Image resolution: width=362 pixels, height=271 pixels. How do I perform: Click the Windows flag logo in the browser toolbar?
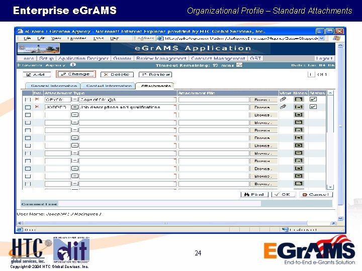336,38
